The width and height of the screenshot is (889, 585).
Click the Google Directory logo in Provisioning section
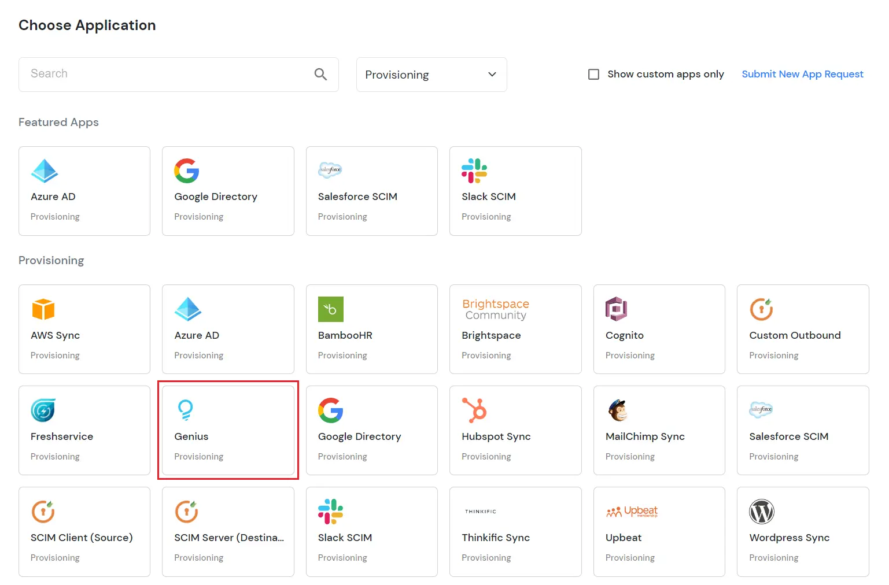[x=331, y=410]
